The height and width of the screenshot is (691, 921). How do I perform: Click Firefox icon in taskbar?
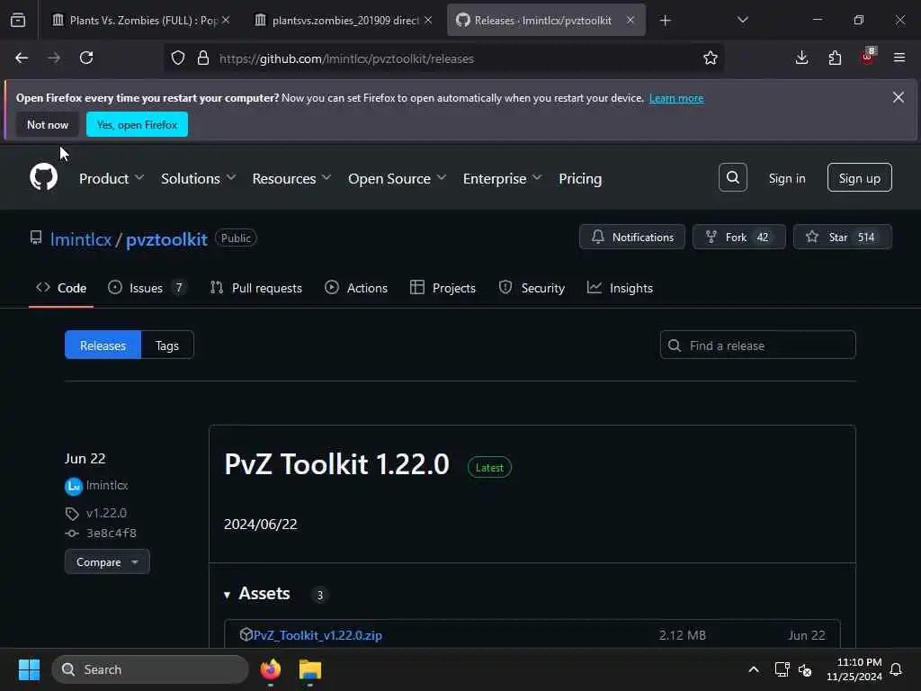[x=271, y=669]
